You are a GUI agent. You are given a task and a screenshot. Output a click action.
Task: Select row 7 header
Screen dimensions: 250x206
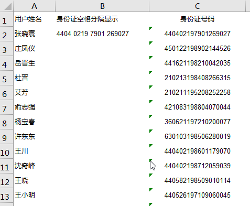point(6,107)
